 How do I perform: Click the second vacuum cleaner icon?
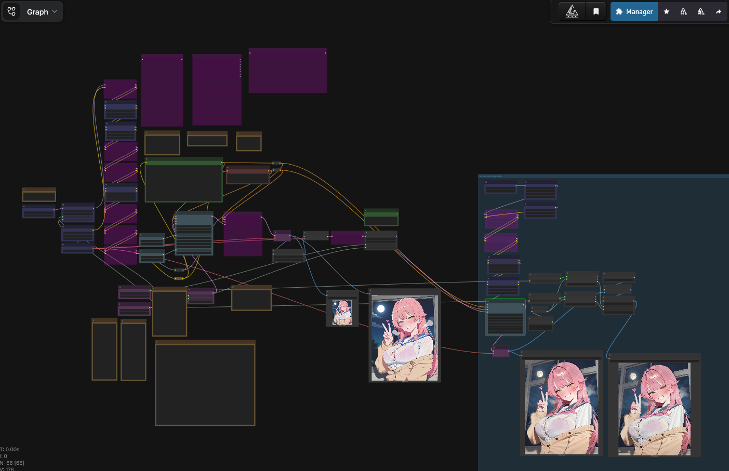(701, 11)
